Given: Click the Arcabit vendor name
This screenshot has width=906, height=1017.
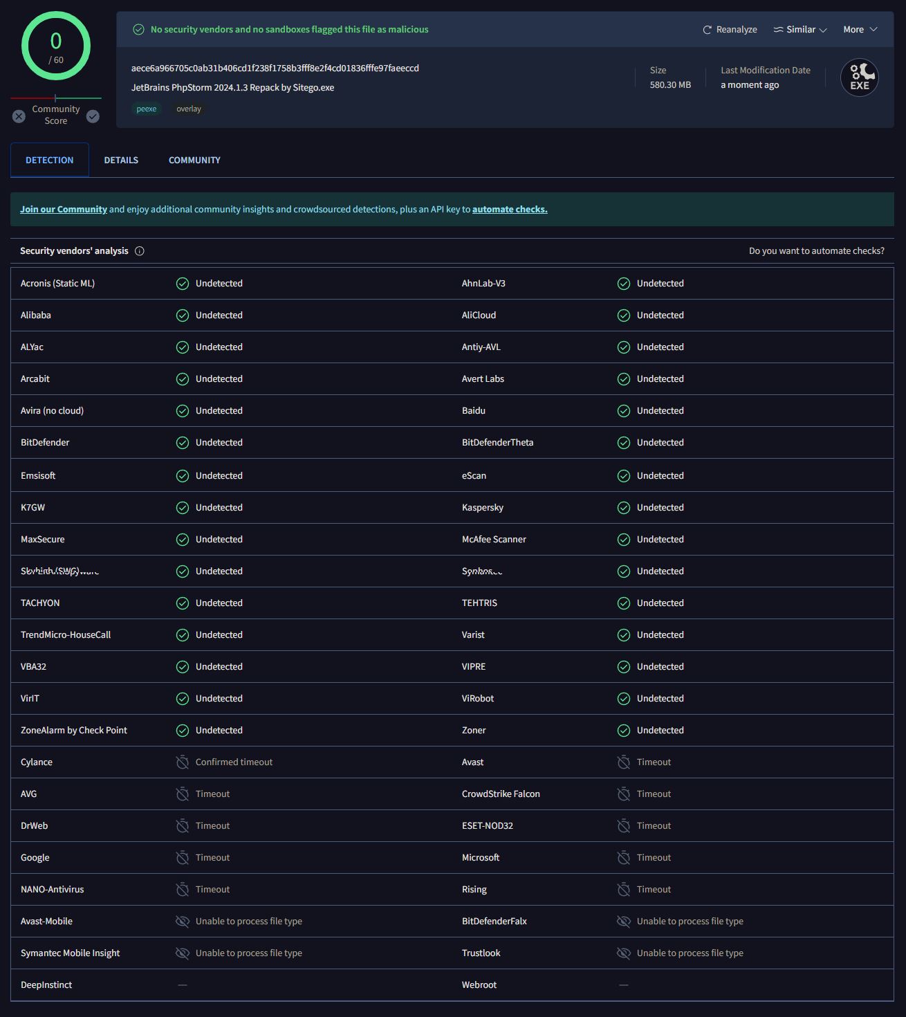Looking at the screenshot, I should point(35,379).
